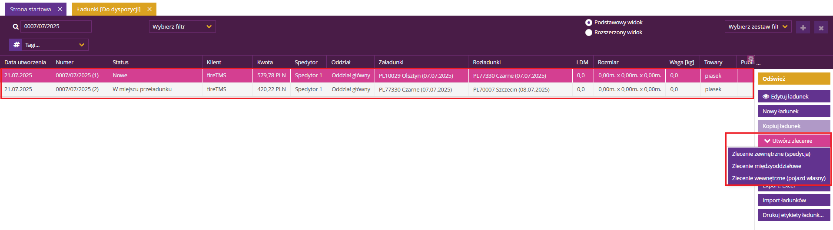
Task: Sort by Rozmiar column header
Action: (x=629, y=62)
